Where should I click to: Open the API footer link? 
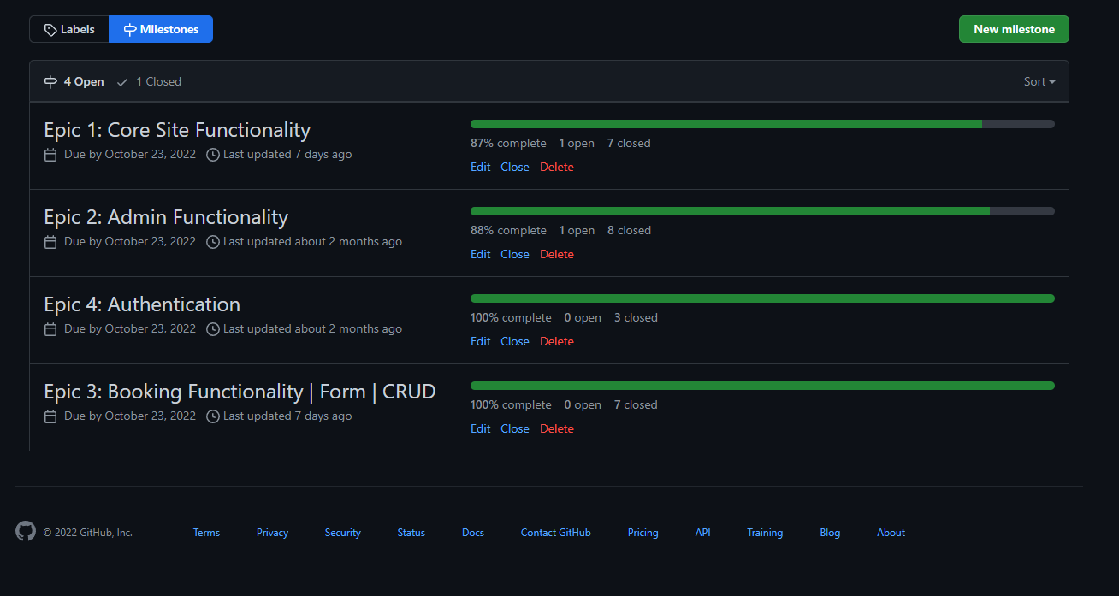(x=703, y=532)
